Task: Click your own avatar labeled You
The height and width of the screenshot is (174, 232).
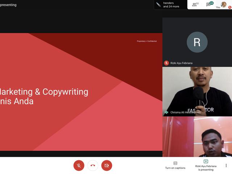Action: pos(223,5)
